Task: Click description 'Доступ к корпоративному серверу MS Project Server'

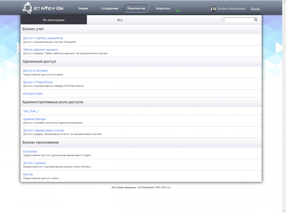Action: (x=53, y=86)
